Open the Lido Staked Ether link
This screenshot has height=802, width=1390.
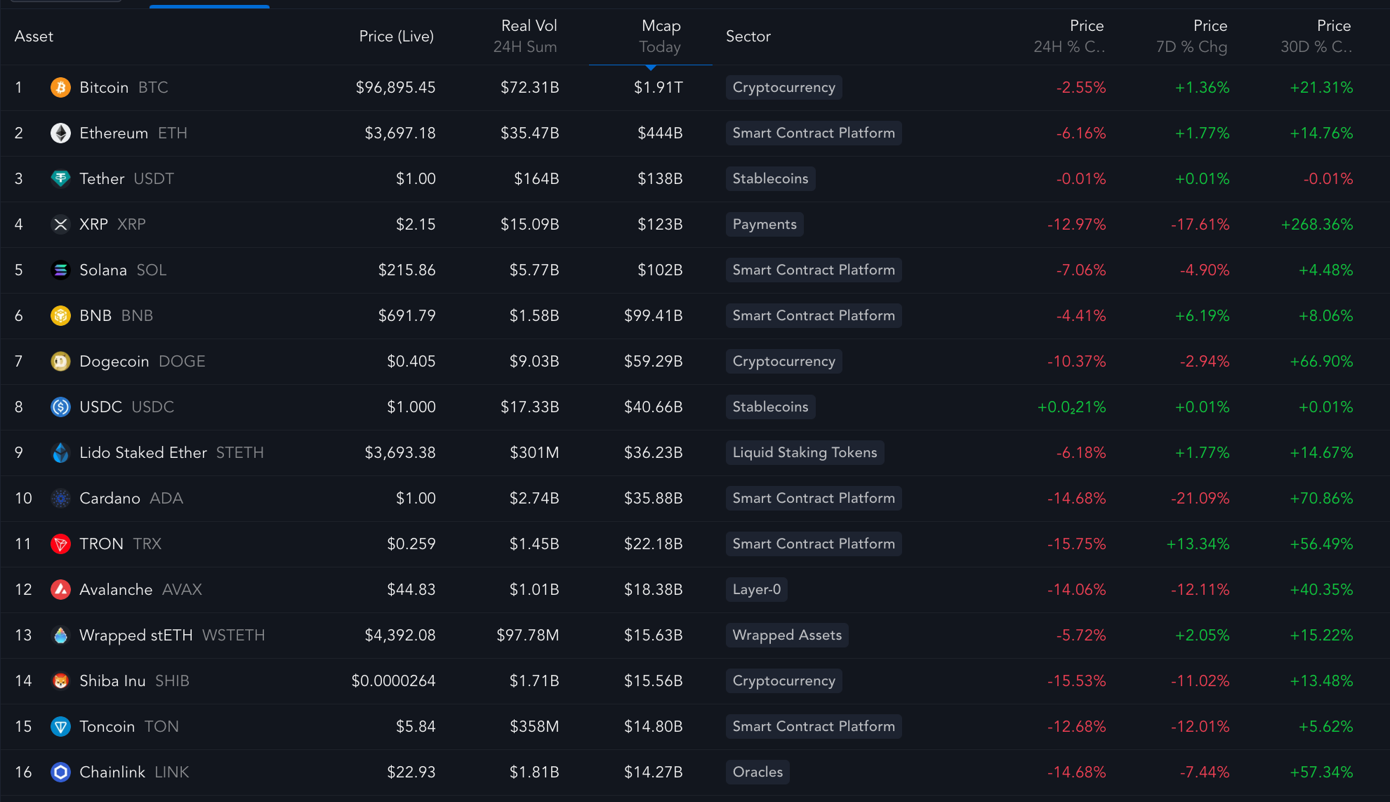(143, 453)
